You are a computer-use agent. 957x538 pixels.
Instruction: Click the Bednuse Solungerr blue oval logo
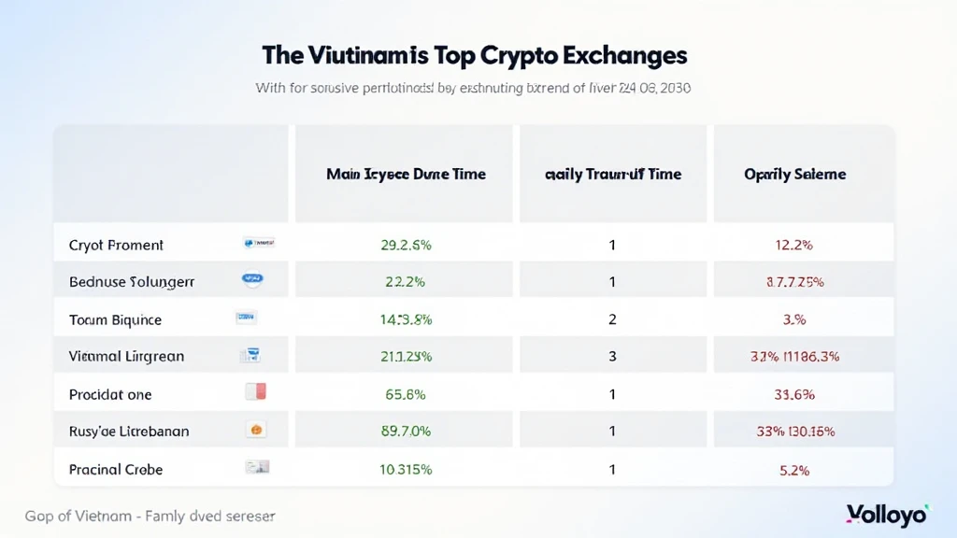click(252, 279)
